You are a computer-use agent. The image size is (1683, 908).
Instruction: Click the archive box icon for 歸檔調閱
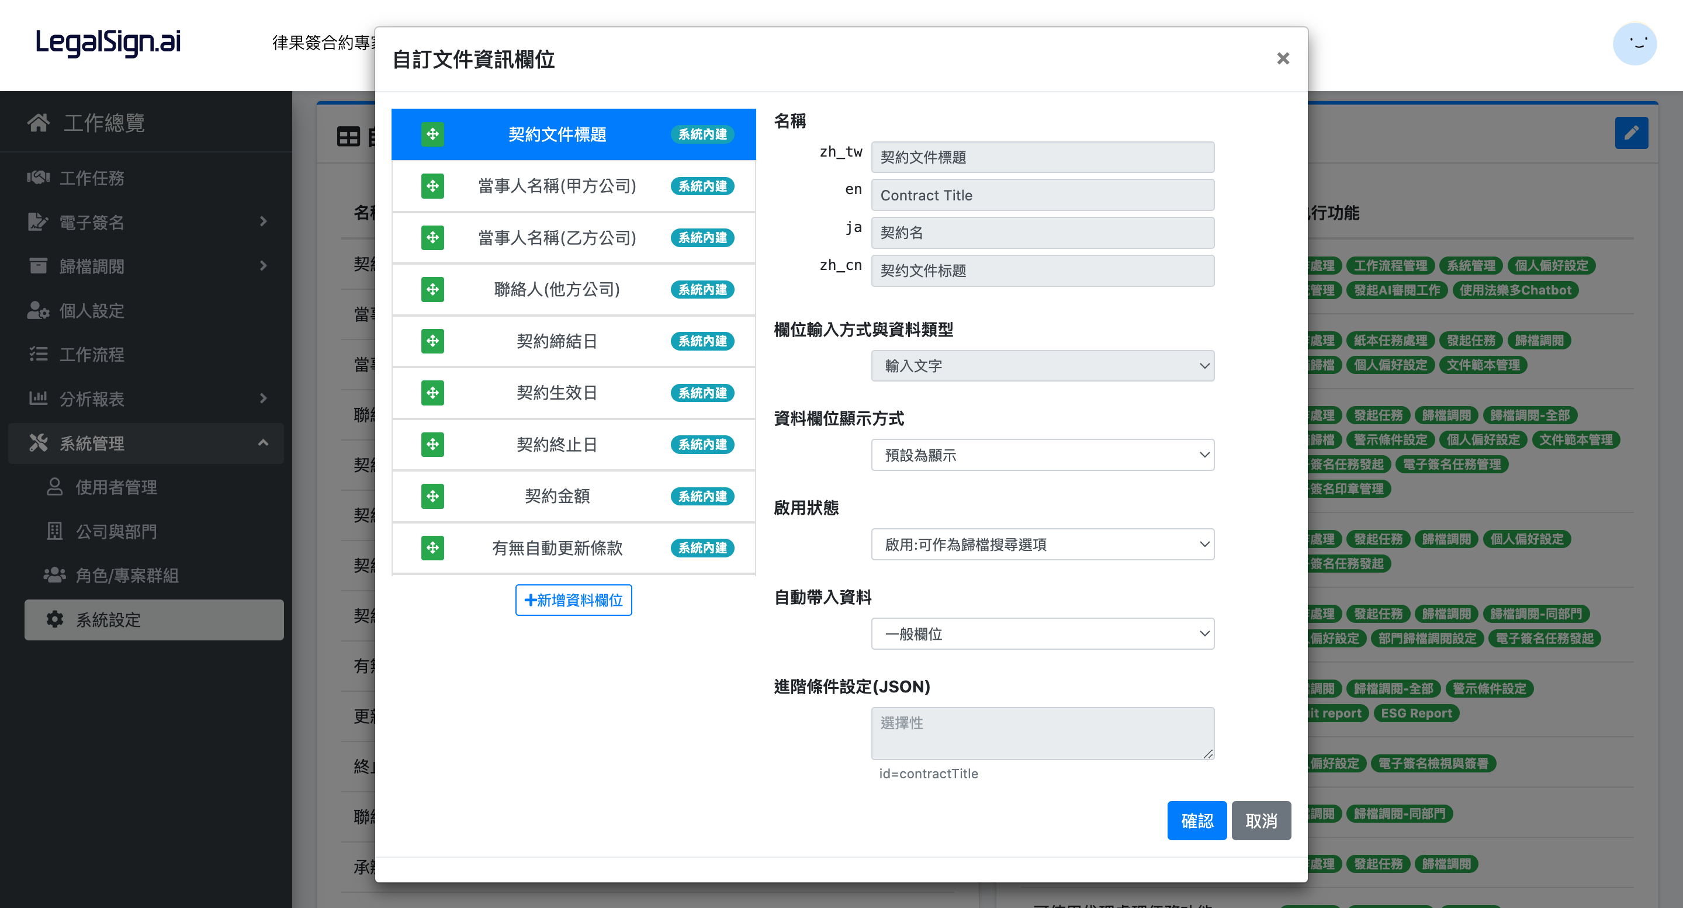click(39, 266)
